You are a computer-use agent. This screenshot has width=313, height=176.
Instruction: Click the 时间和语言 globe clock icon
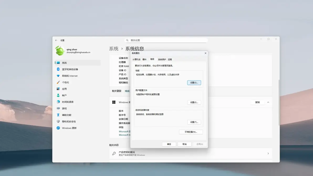58,102
